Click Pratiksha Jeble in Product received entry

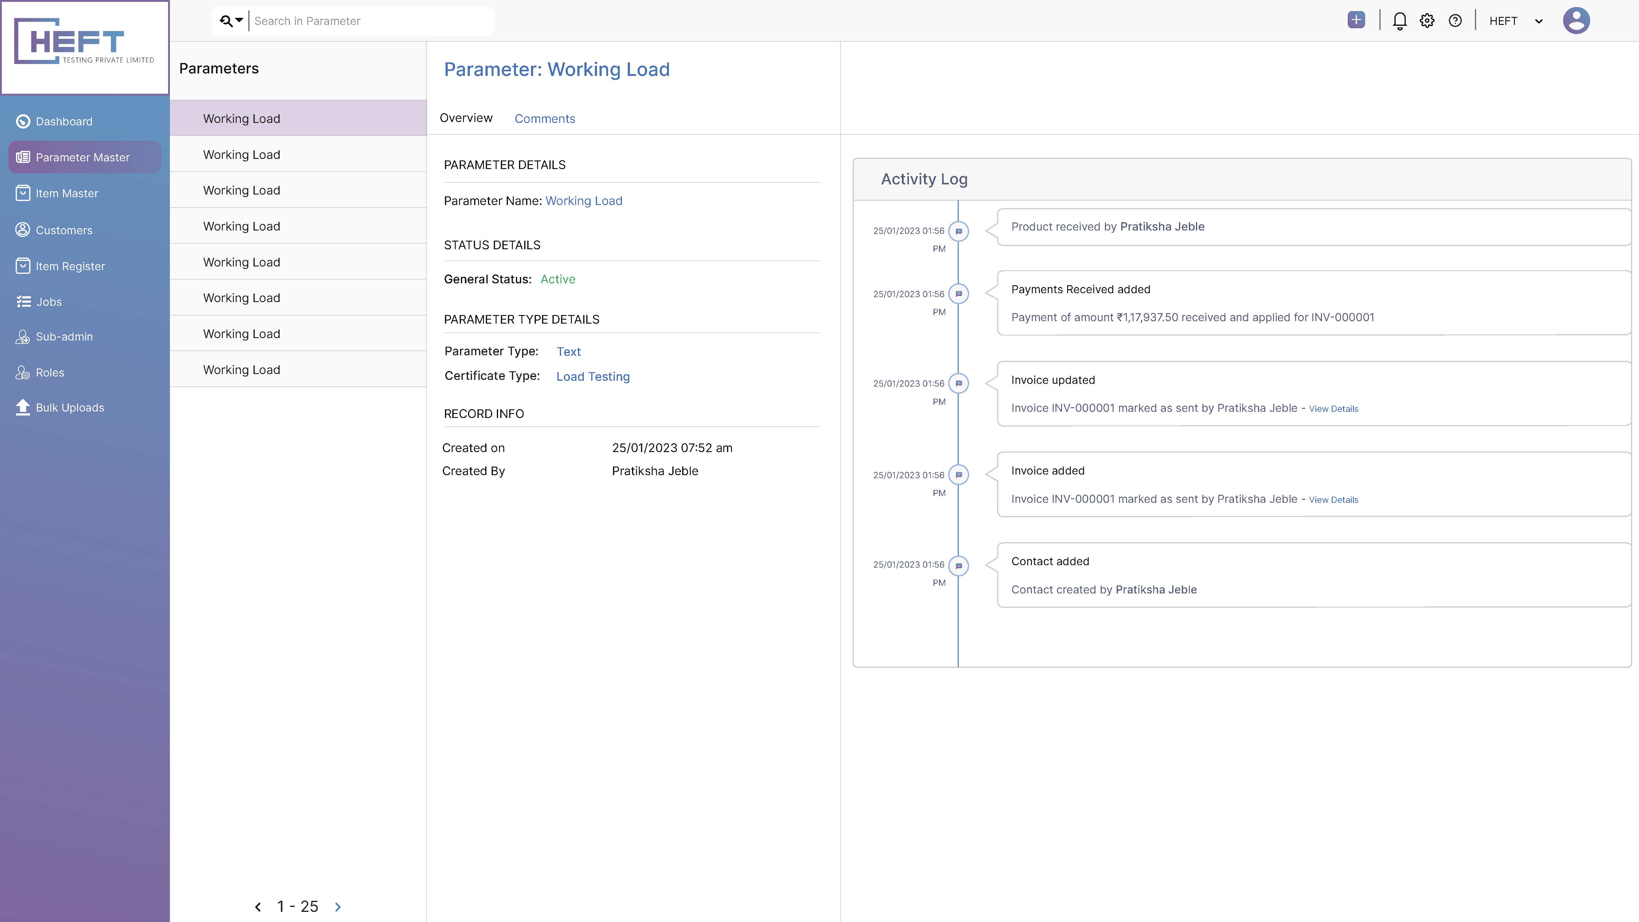(x=1162, y=227)
